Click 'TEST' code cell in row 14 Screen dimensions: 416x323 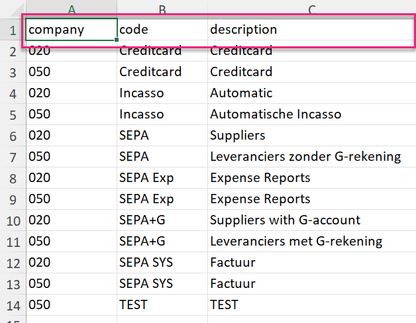[162, 305]
